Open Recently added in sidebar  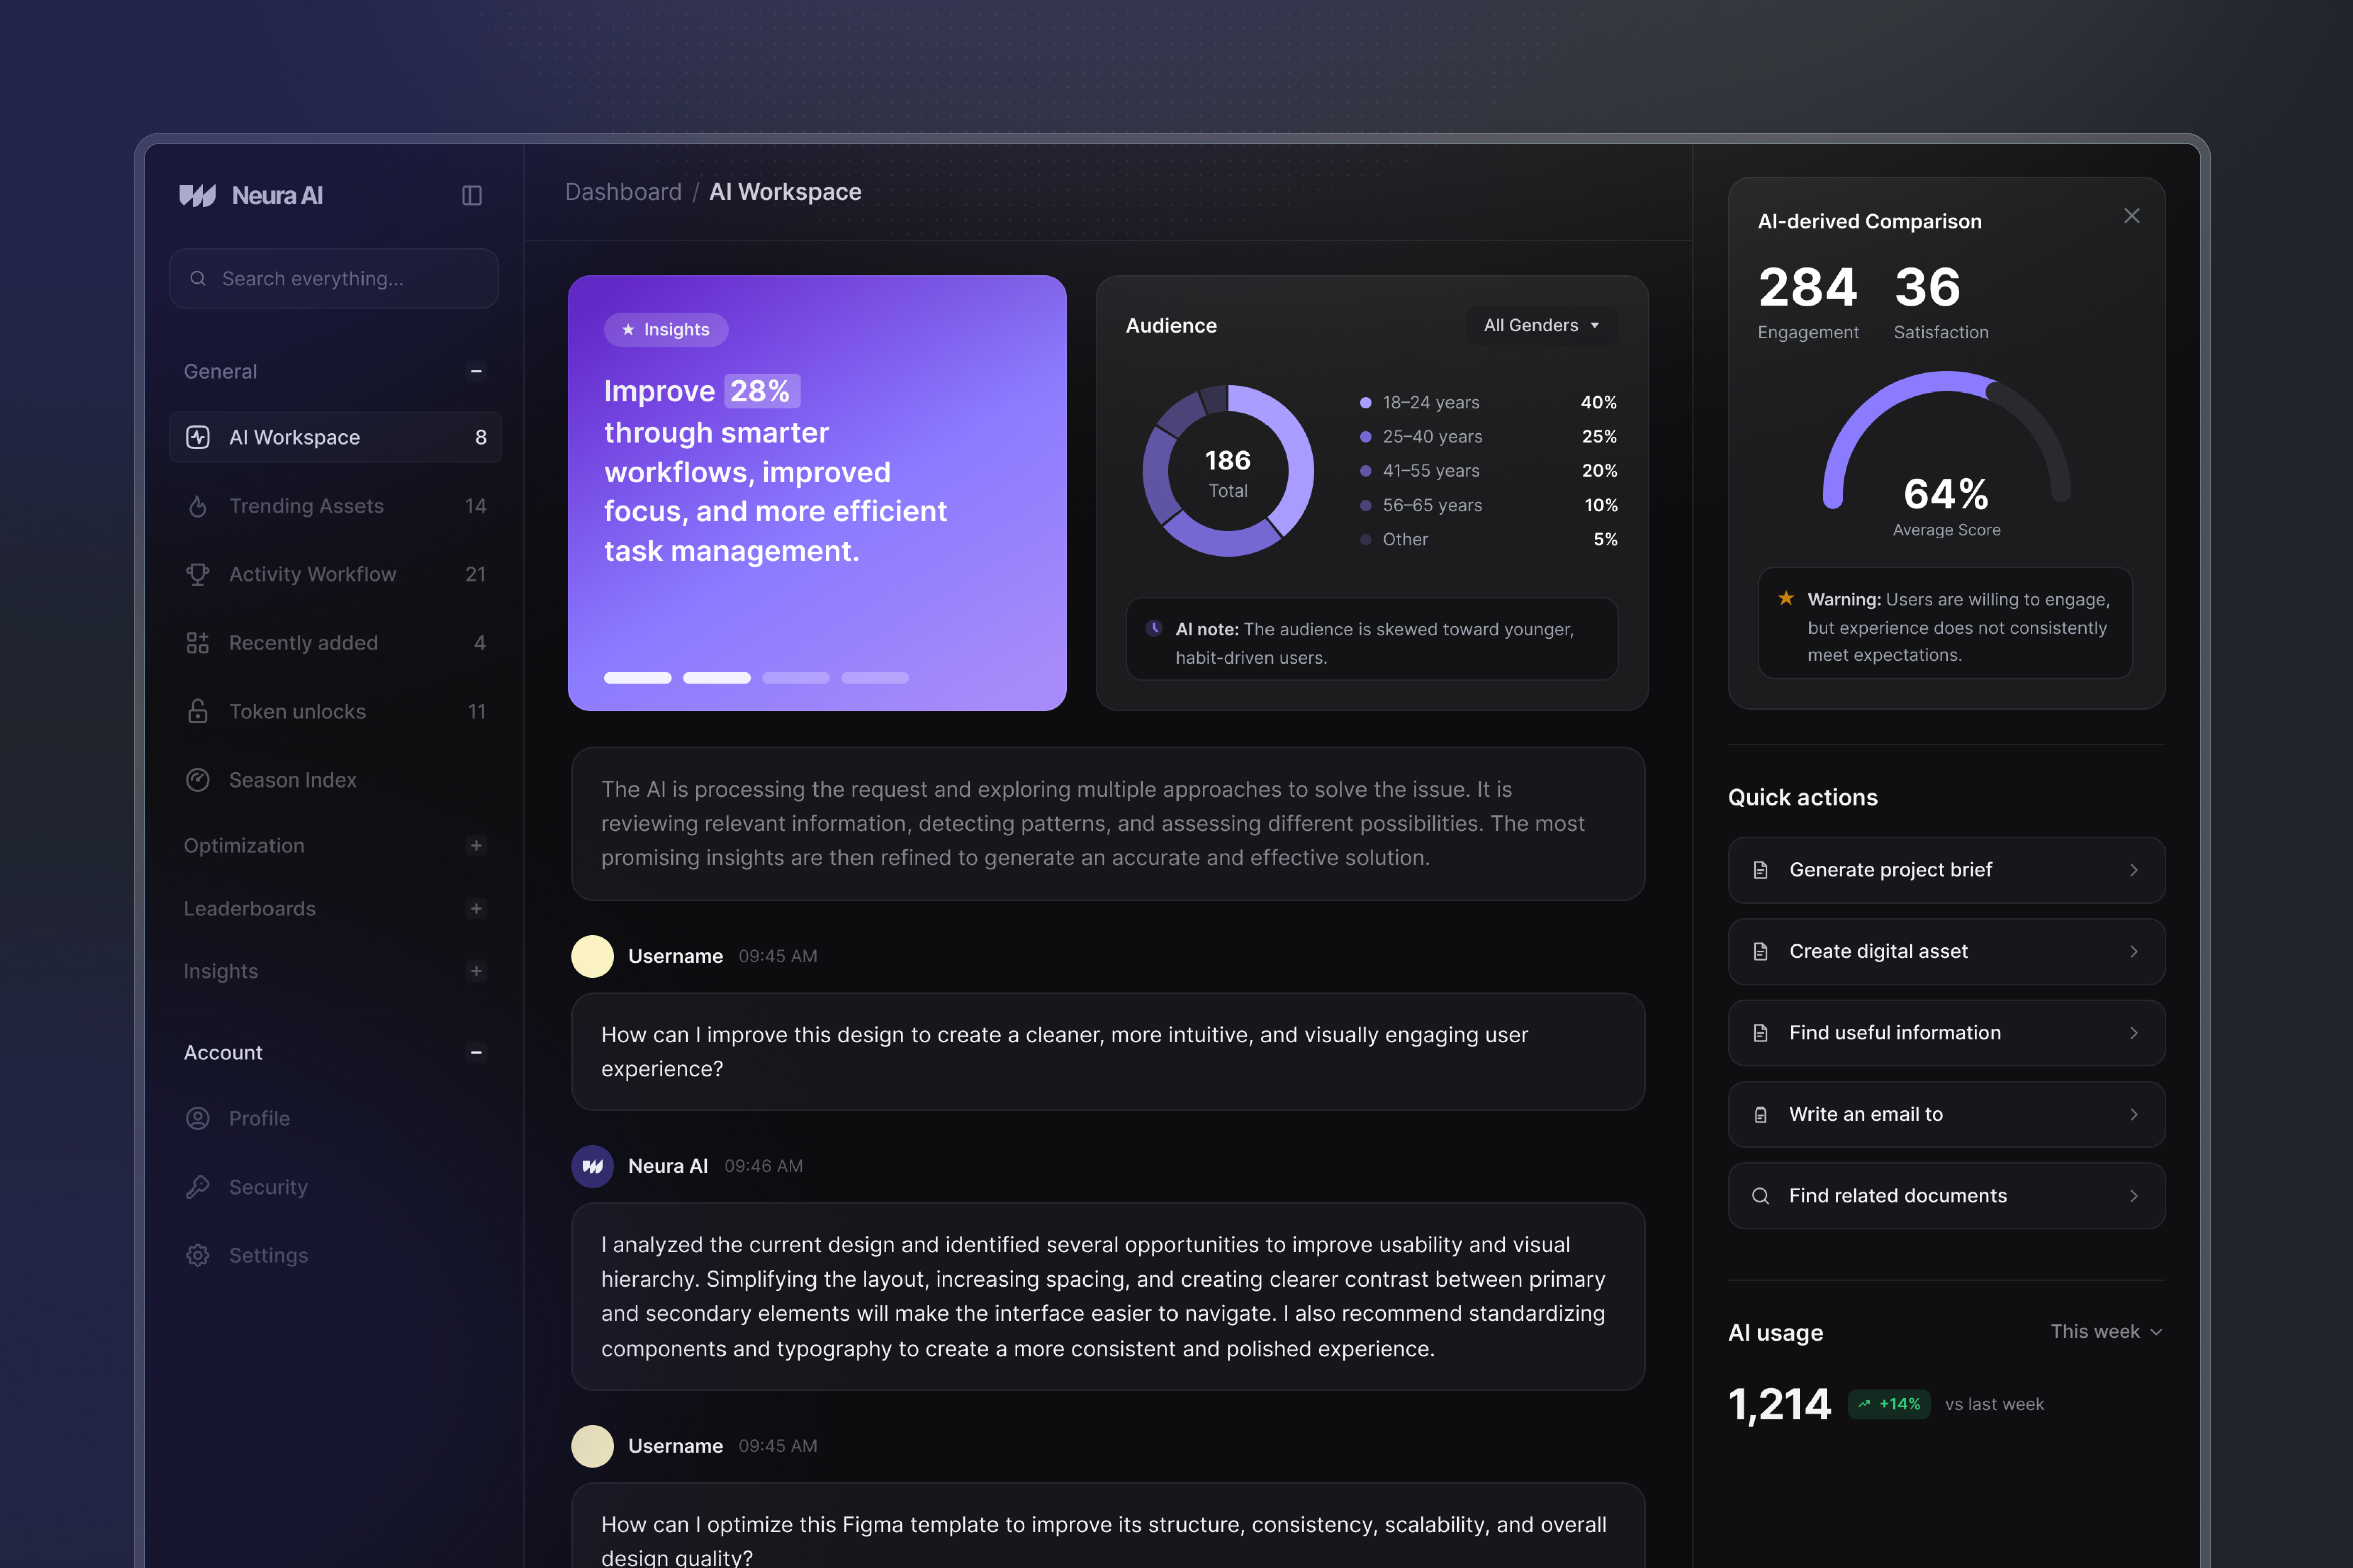coord(335,643)
